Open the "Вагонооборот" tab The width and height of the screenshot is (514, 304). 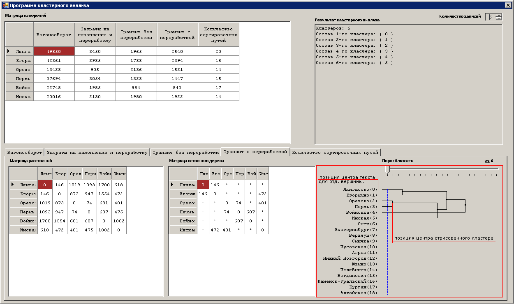(24, 152)
